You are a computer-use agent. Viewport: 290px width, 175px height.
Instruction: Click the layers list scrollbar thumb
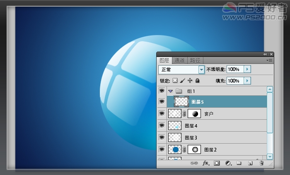270,113
